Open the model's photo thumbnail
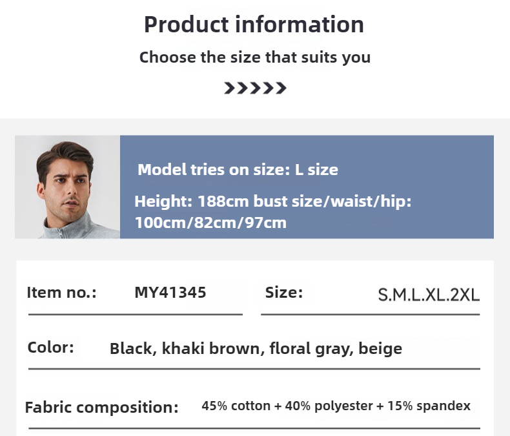Viewport: 510px width, 436px height. pos(67,187)
